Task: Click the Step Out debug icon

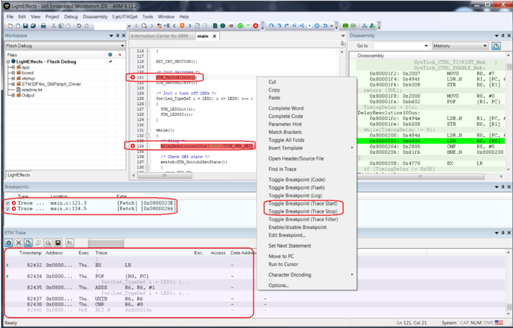Action: tap(286, 25)
